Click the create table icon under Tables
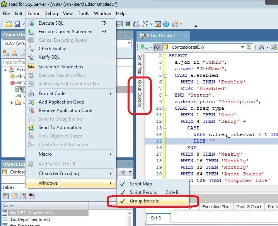The width and height of the screenshot is (278, 226). point(6,196)
